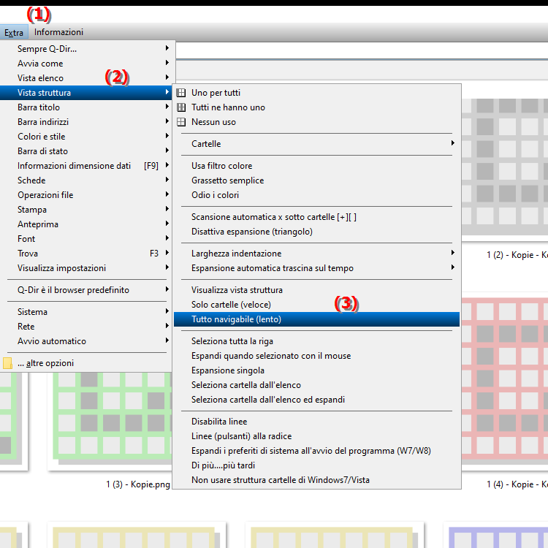Toggle 'Disabilita linee' option
Image resolution: width=548 pixels, height=548 pixels.
pyautogui.click(x=316, y=422)
